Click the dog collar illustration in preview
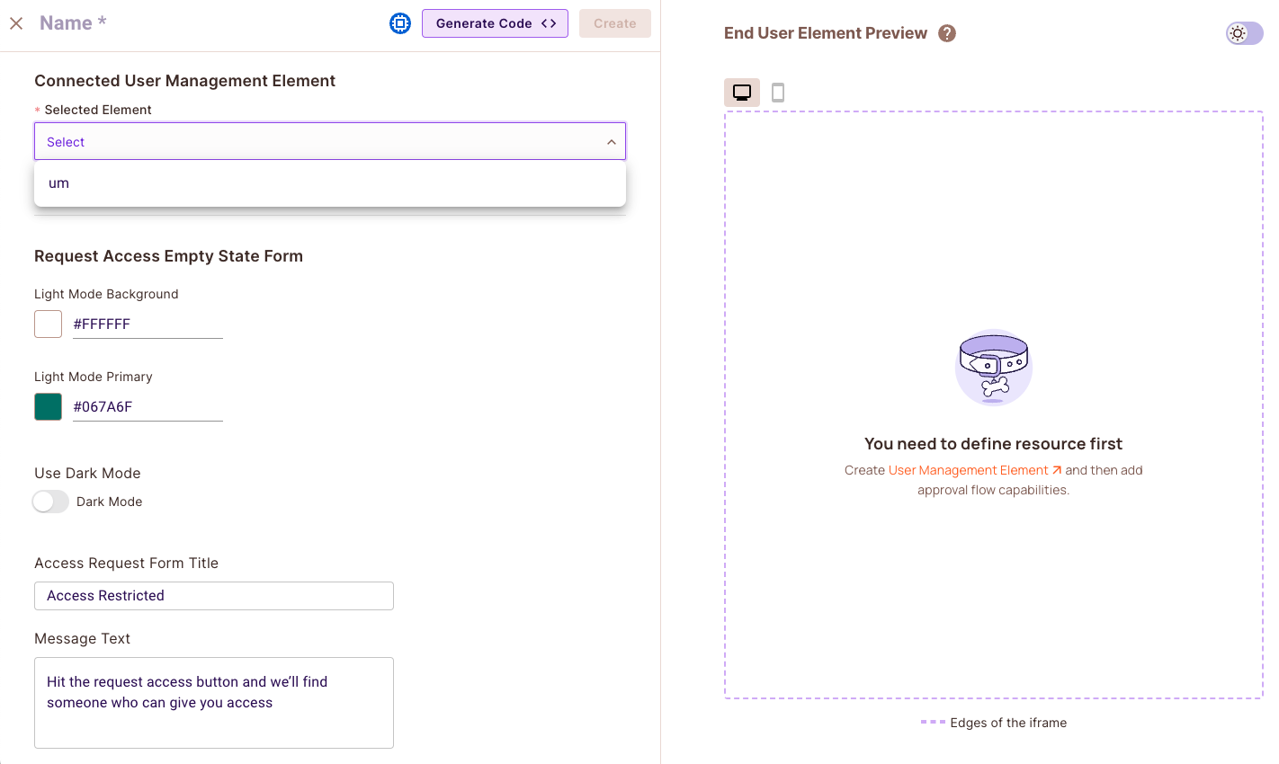 [x=993, y=367]
